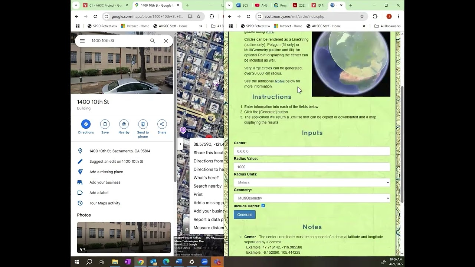Choose Measure distance in the context menu
This screenshot has width=475, height=267.
click(209, 228)
